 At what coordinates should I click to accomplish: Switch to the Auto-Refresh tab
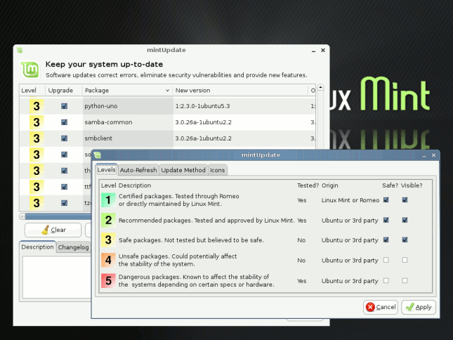pos(138,170)
